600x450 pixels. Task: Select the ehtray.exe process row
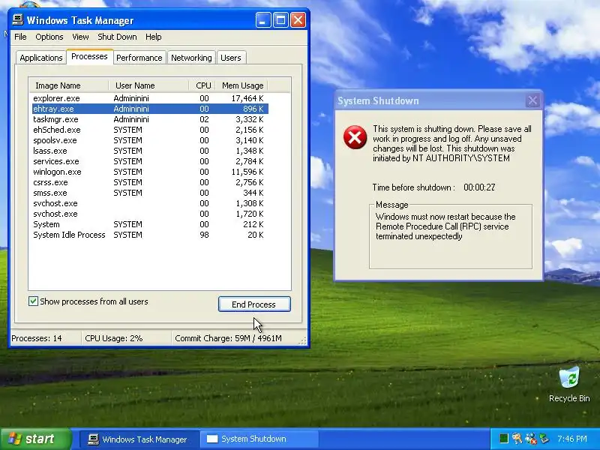[149, 109]
